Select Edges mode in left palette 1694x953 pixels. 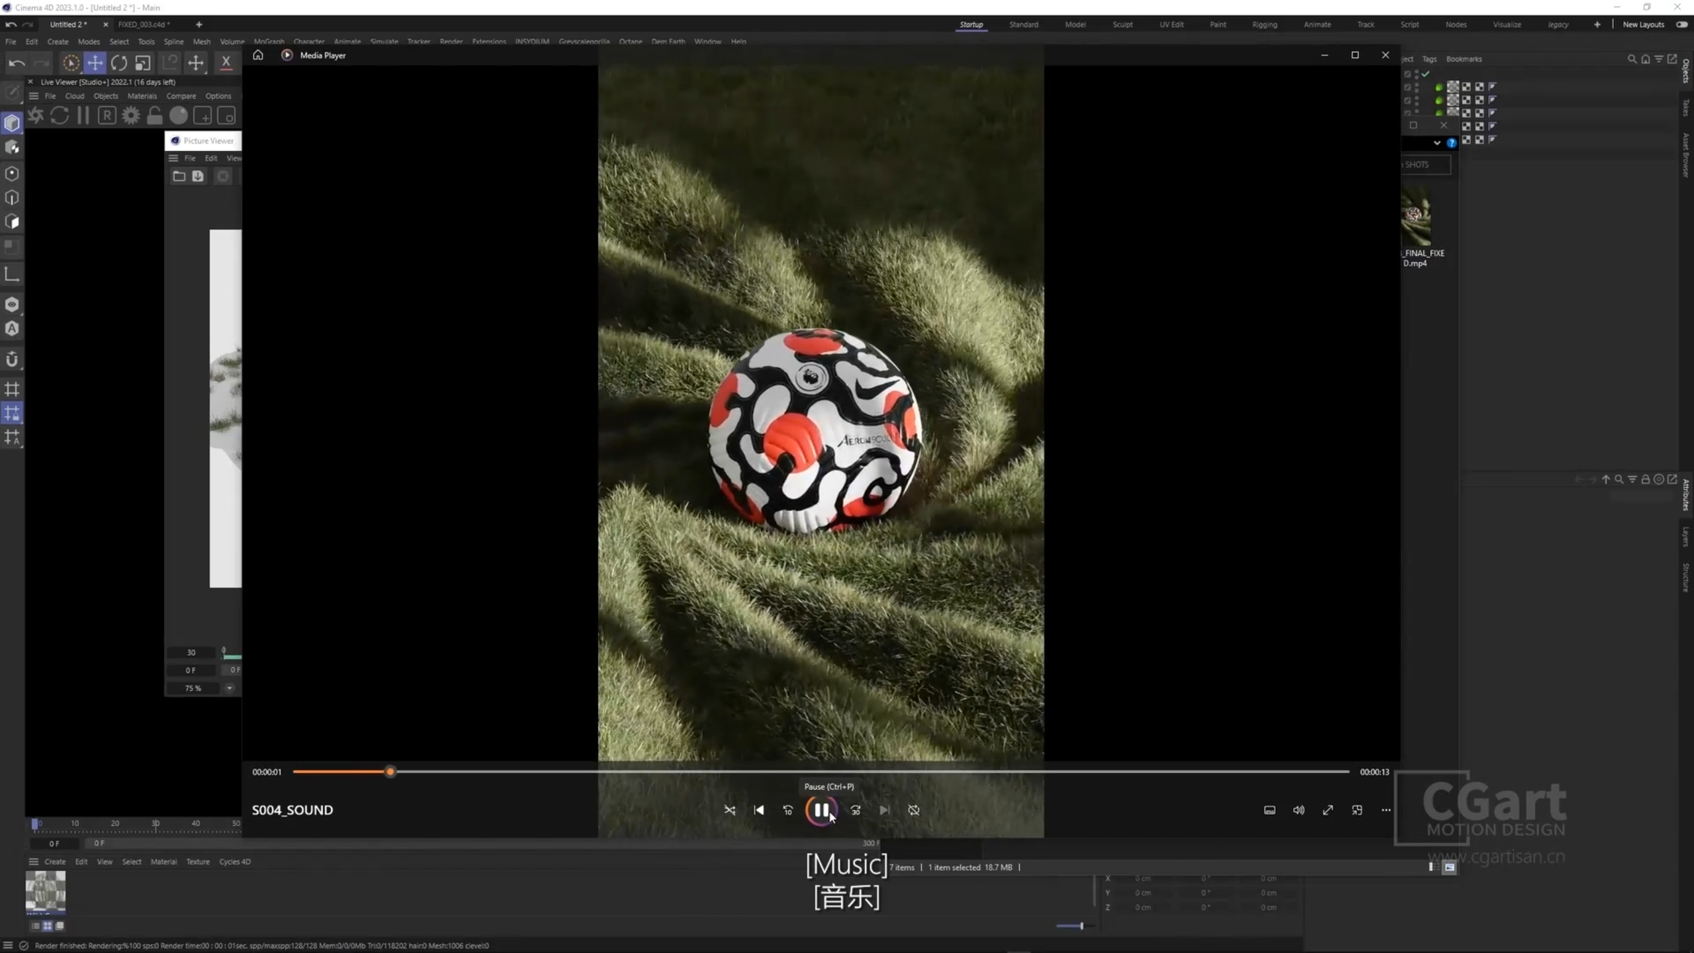coord(12,198)
